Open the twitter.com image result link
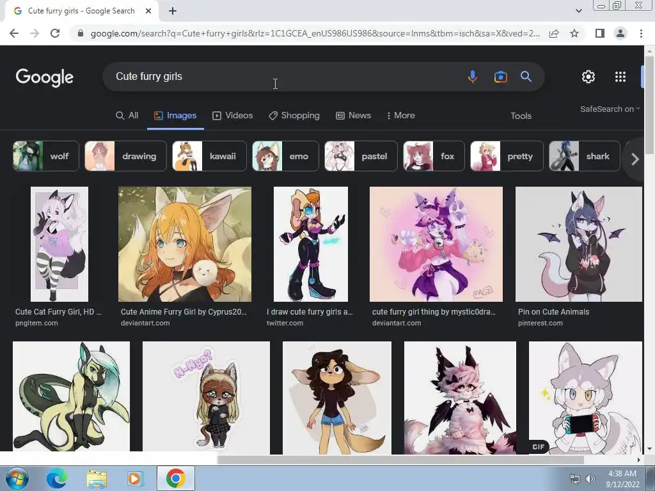Image resolution: width=655 pixels, height=491 pixels. [285, 323]
